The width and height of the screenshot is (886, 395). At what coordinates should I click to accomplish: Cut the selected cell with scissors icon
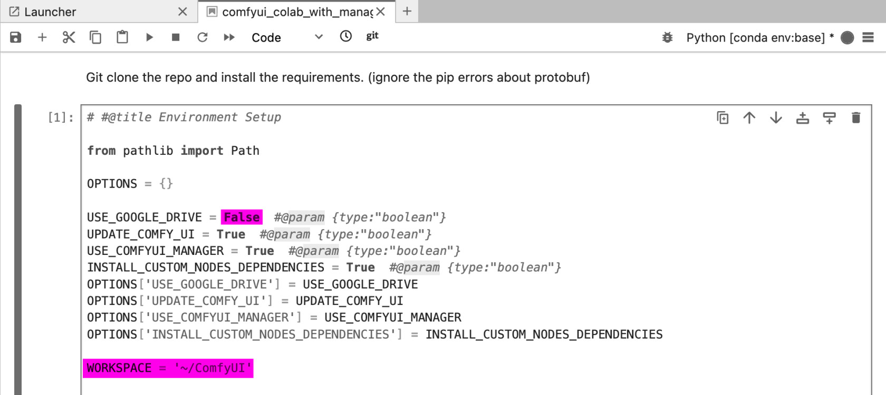pyautogui.click(x=69, y=37)
